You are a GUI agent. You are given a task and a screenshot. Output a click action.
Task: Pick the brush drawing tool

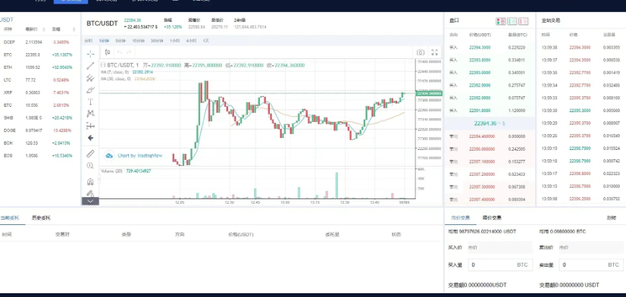coord(91,90)
